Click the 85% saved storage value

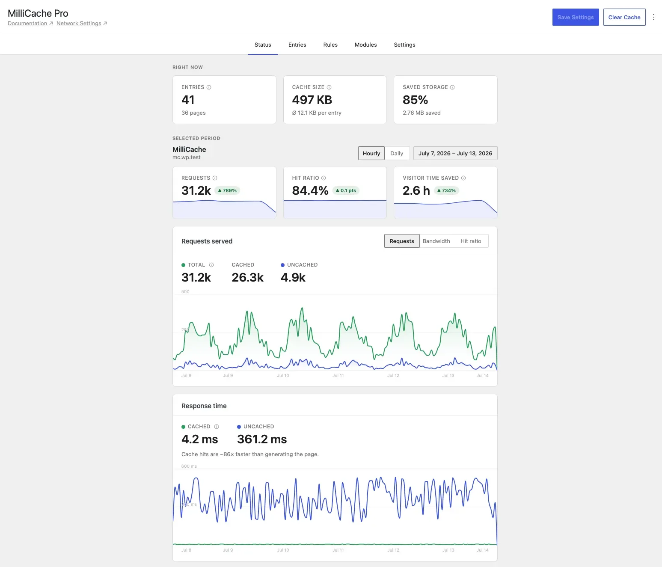coord(415,100)
